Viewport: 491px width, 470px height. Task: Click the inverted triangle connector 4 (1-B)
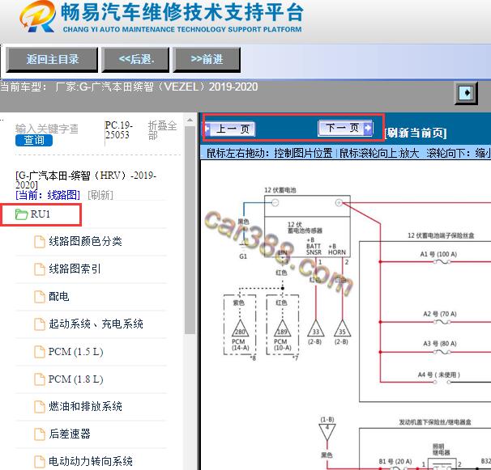327,431
